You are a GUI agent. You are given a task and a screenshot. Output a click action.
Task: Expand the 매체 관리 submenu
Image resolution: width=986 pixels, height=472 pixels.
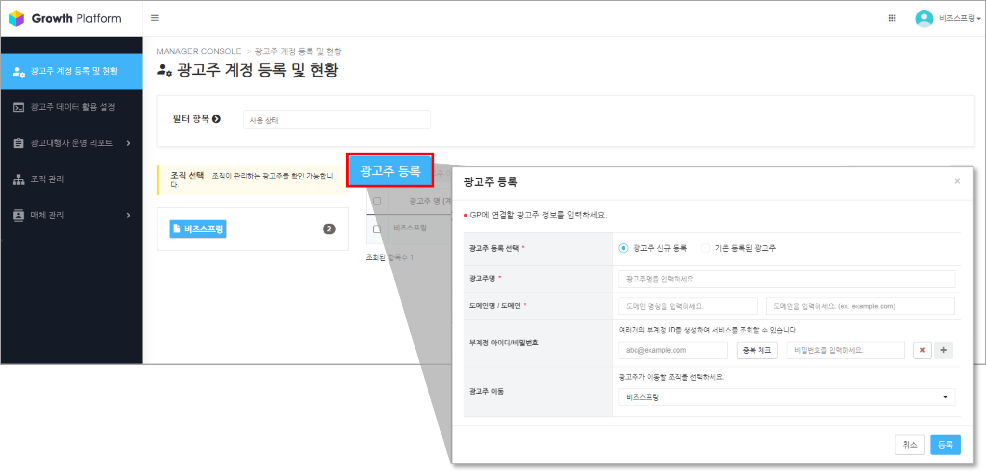[x=128, y=215]
